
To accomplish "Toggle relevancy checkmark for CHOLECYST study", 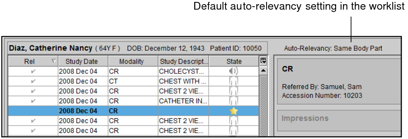I will point(33,71).
